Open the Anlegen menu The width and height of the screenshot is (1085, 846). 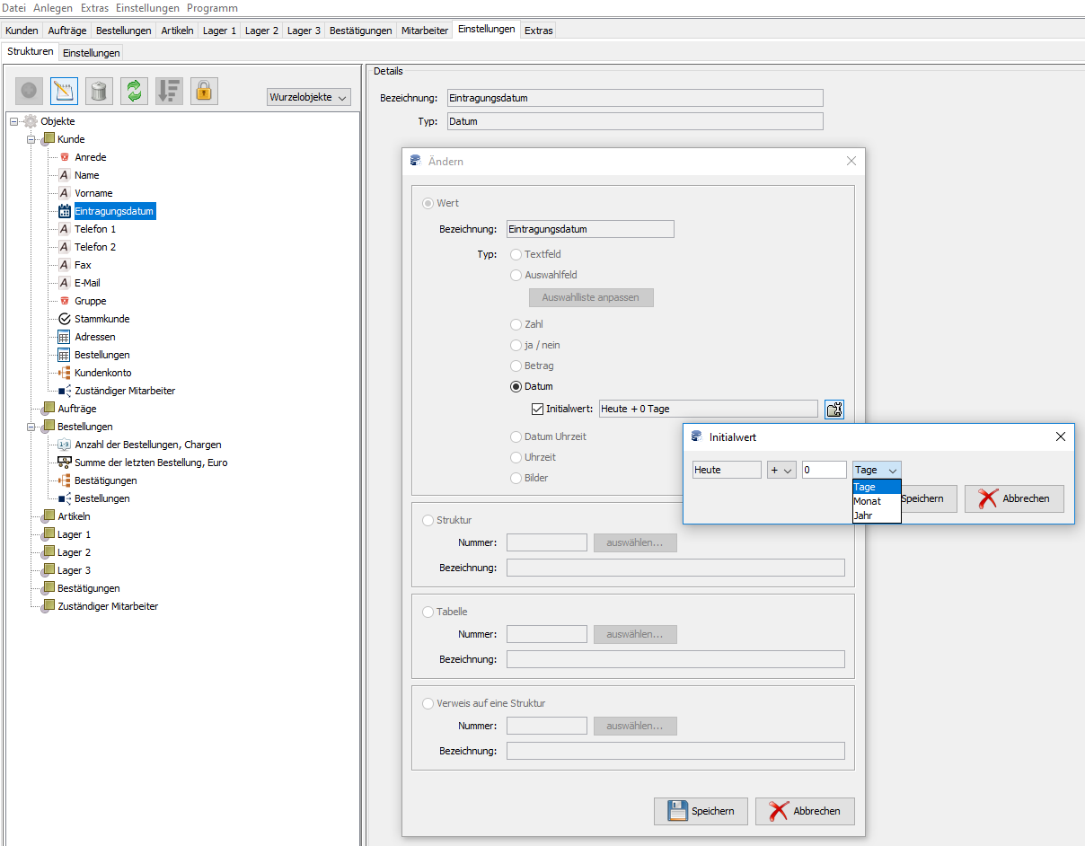click(x=52, y=7)
